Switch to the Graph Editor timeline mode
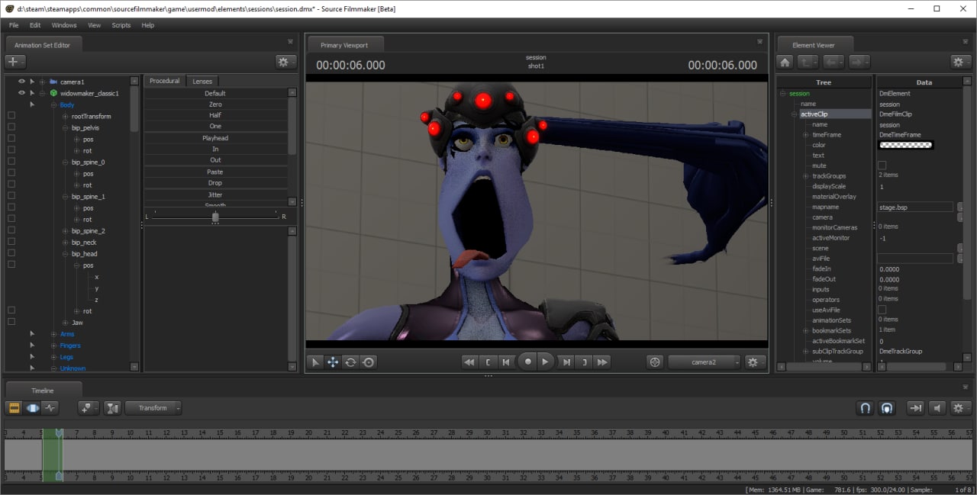Screen dimensions: 977x495 point(50,408)
